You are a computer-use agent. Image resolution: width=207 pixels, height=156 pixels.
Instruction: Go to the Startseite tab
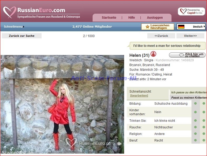[109, 18]
